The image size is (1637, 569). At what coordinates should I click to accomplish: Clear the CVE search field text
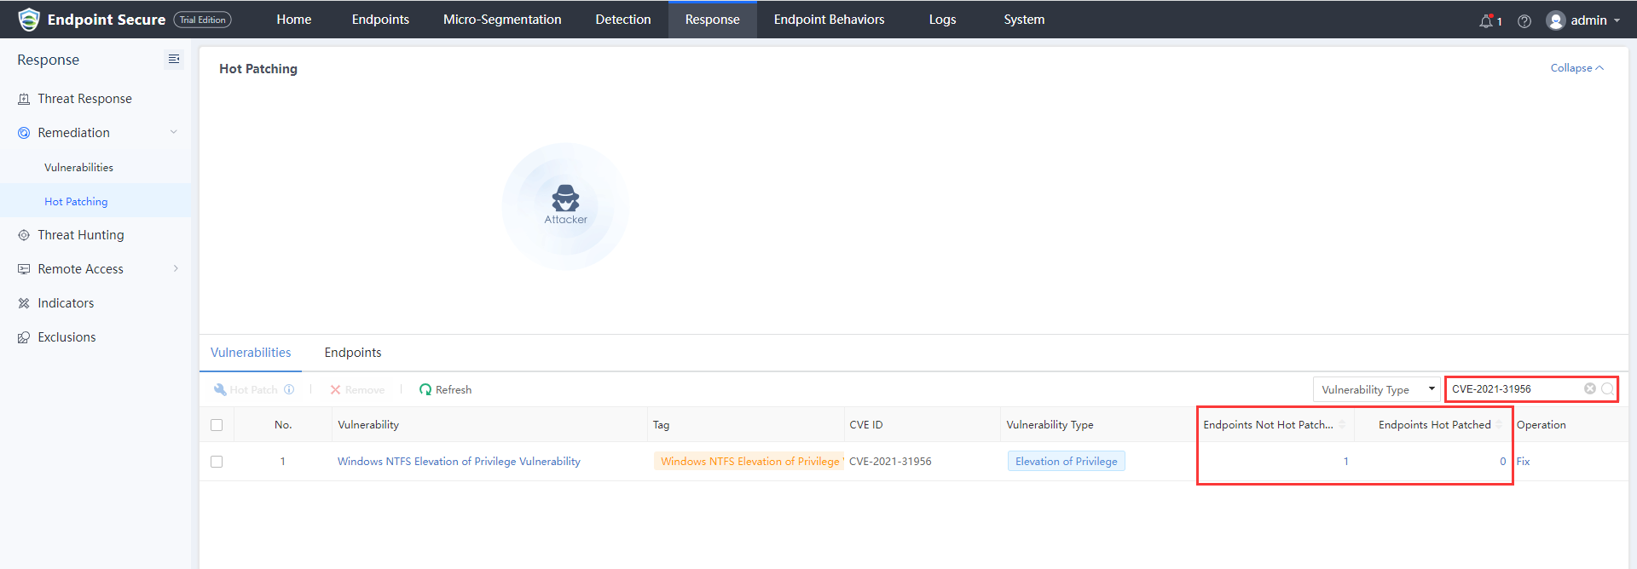[1590, 388]
